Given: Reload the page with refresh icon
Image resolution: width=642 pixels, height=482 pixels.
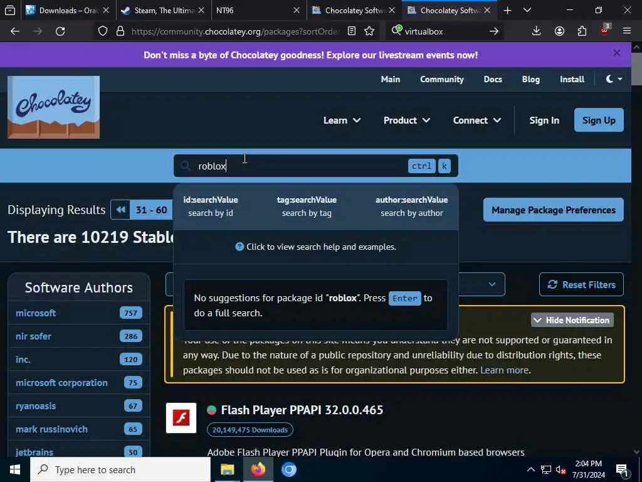Looking at the screenshot, I should pos(60,31).
